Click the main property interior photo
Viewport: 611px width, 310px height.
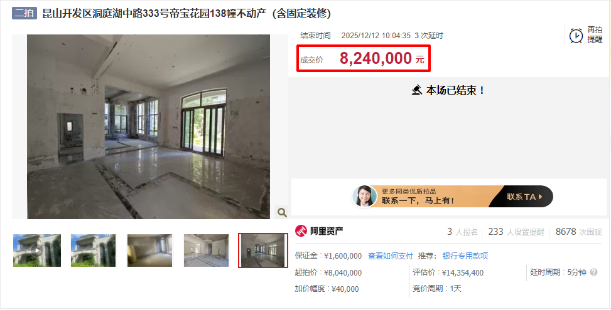[x=148, y=127]
